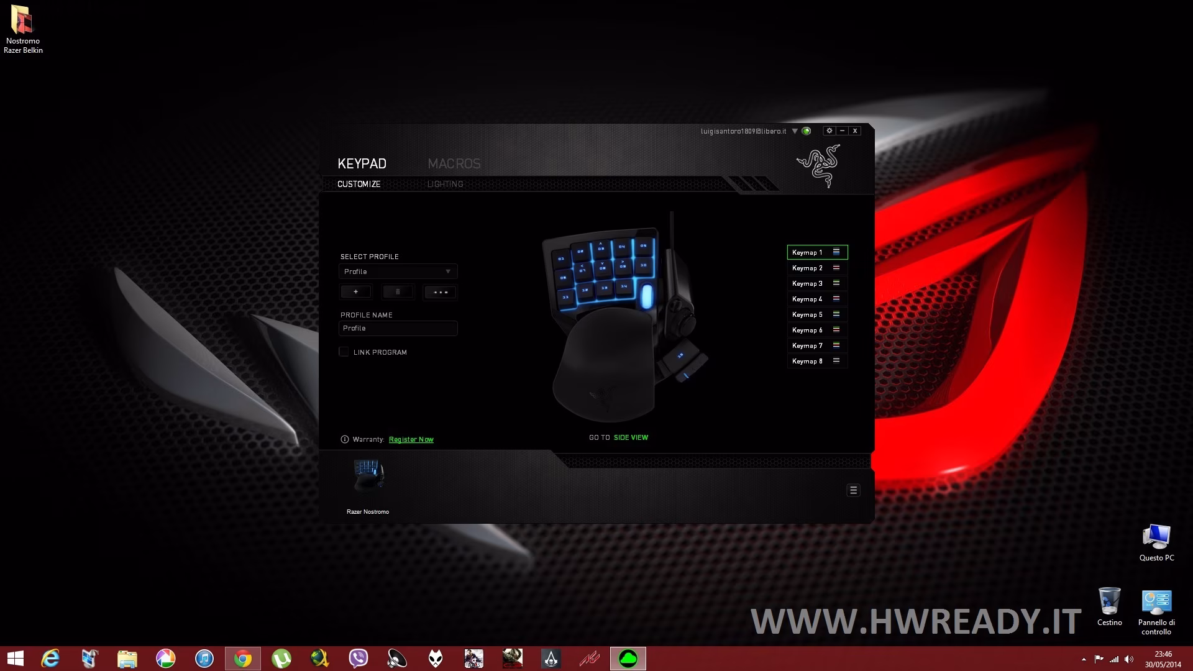Image resolution: width=1193 pixels, height=671 pixels.
Task: Enable the Link Program checkbox
Action: [x=344, y=352]
